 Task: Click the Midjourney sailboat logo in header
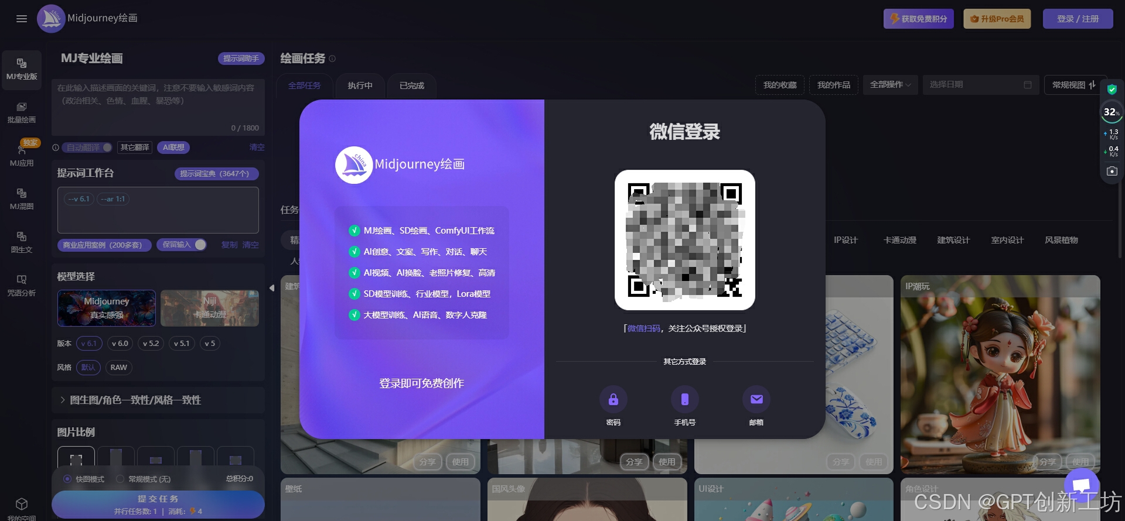coord(51,19)
